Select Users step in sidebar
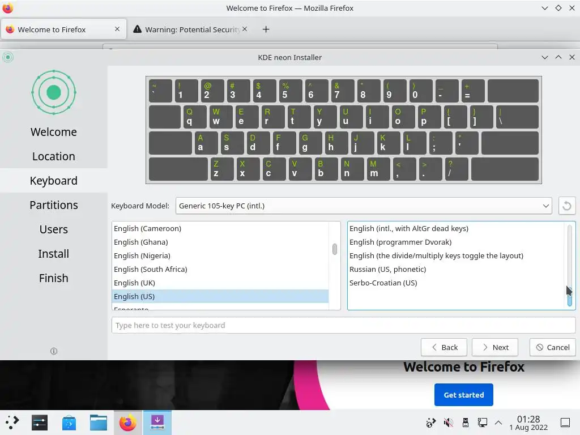 [54, 229]
